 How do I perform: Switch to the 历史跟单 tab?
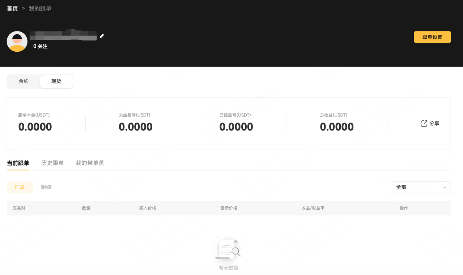tap(52, 163)
